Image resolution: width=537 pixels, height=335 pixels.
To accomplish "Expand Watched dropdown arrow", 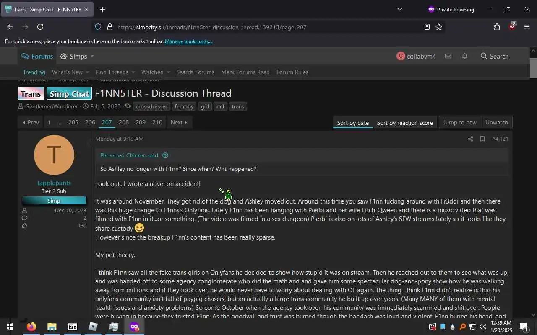I will click(x=168, y=72).
